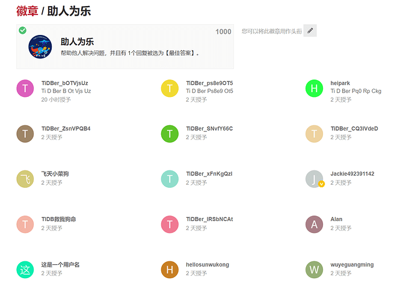This screenshot has width=415, height=292.
Task: Open TiDBer_SNvfY66C green avatar
Action: [170, 134]
